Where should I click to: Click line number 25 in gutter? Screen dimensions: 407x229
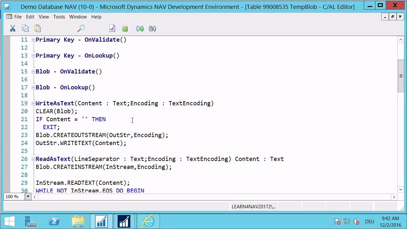coord(24,151)
